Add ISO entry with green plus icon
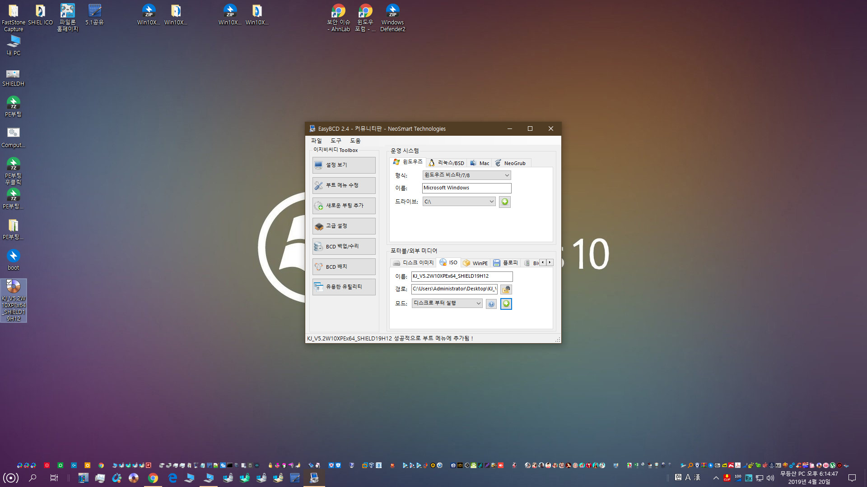The width and height of the screenshot is (867, 487). click(x=506, y=304)
